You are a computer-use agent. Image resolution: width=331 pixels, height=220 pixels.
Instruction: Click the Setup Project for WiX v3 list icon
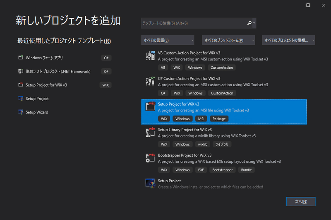tap(150, 106)
